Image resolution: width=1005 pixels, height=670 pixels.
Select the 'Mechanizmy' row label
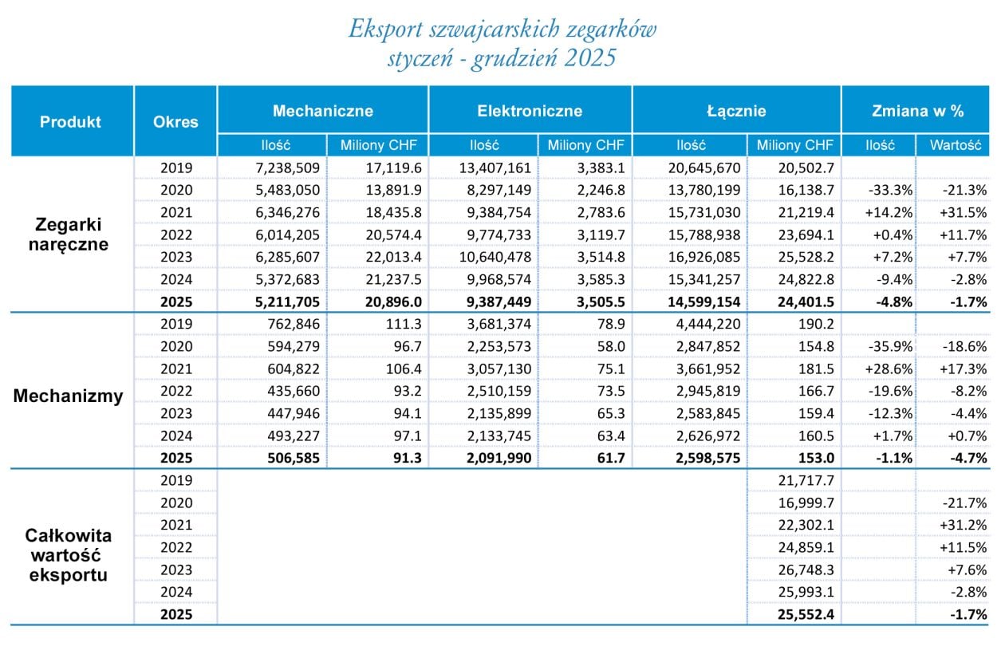[x=69, y=396]
